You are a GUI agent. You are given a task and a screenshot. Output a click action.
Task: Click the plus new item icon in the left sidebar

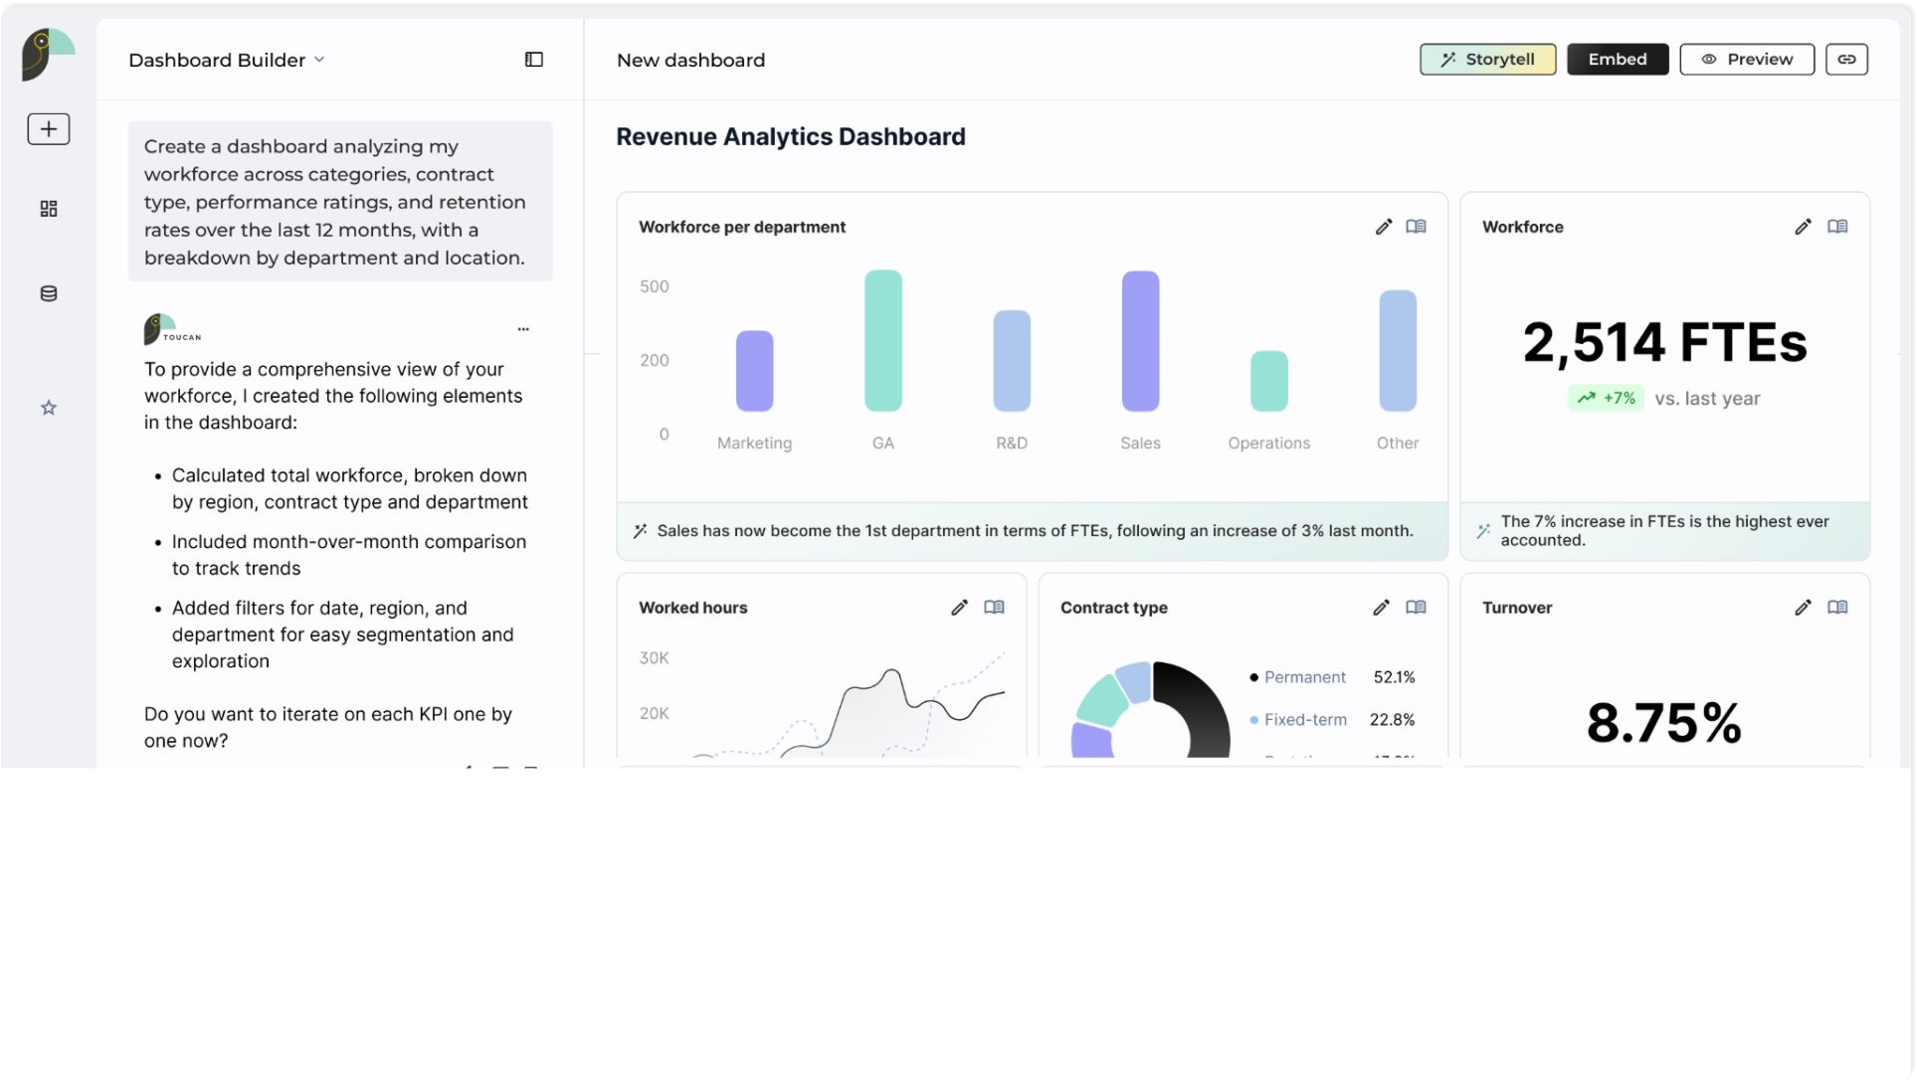pyautogui.click(x=48, y=129)
